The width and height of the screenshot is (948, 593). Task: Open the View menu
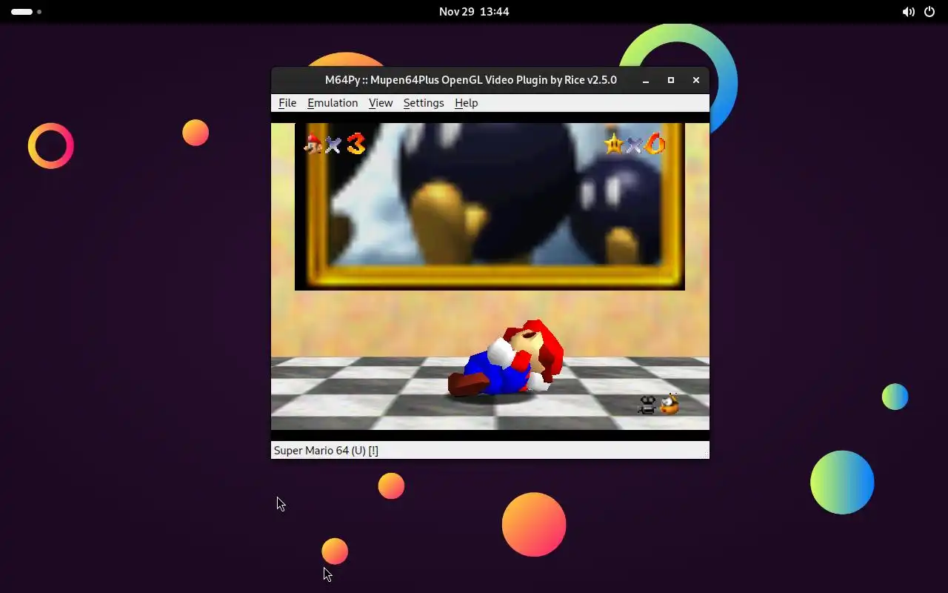coord(381,103)
